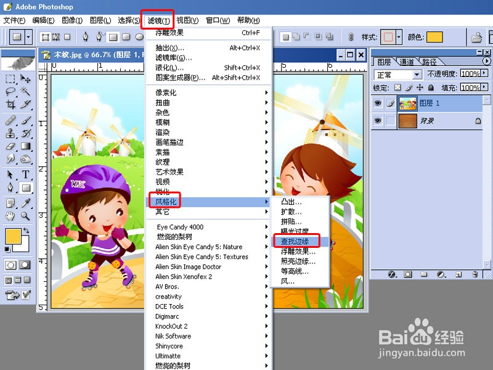The width and height of the screenshot is (493, 370).
Task: Open the tool preset picker arrow
Action: tap(28, 37)
